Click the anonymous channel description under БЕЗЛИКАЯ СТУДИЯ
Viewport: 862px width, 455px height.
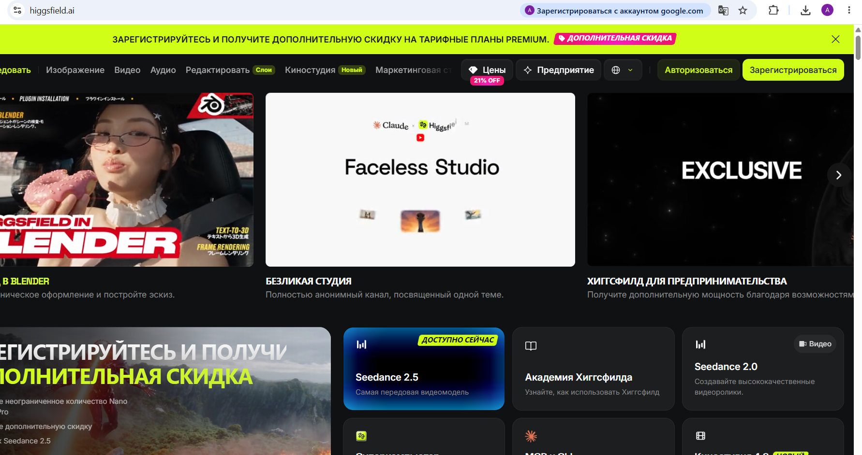point(385,295)
